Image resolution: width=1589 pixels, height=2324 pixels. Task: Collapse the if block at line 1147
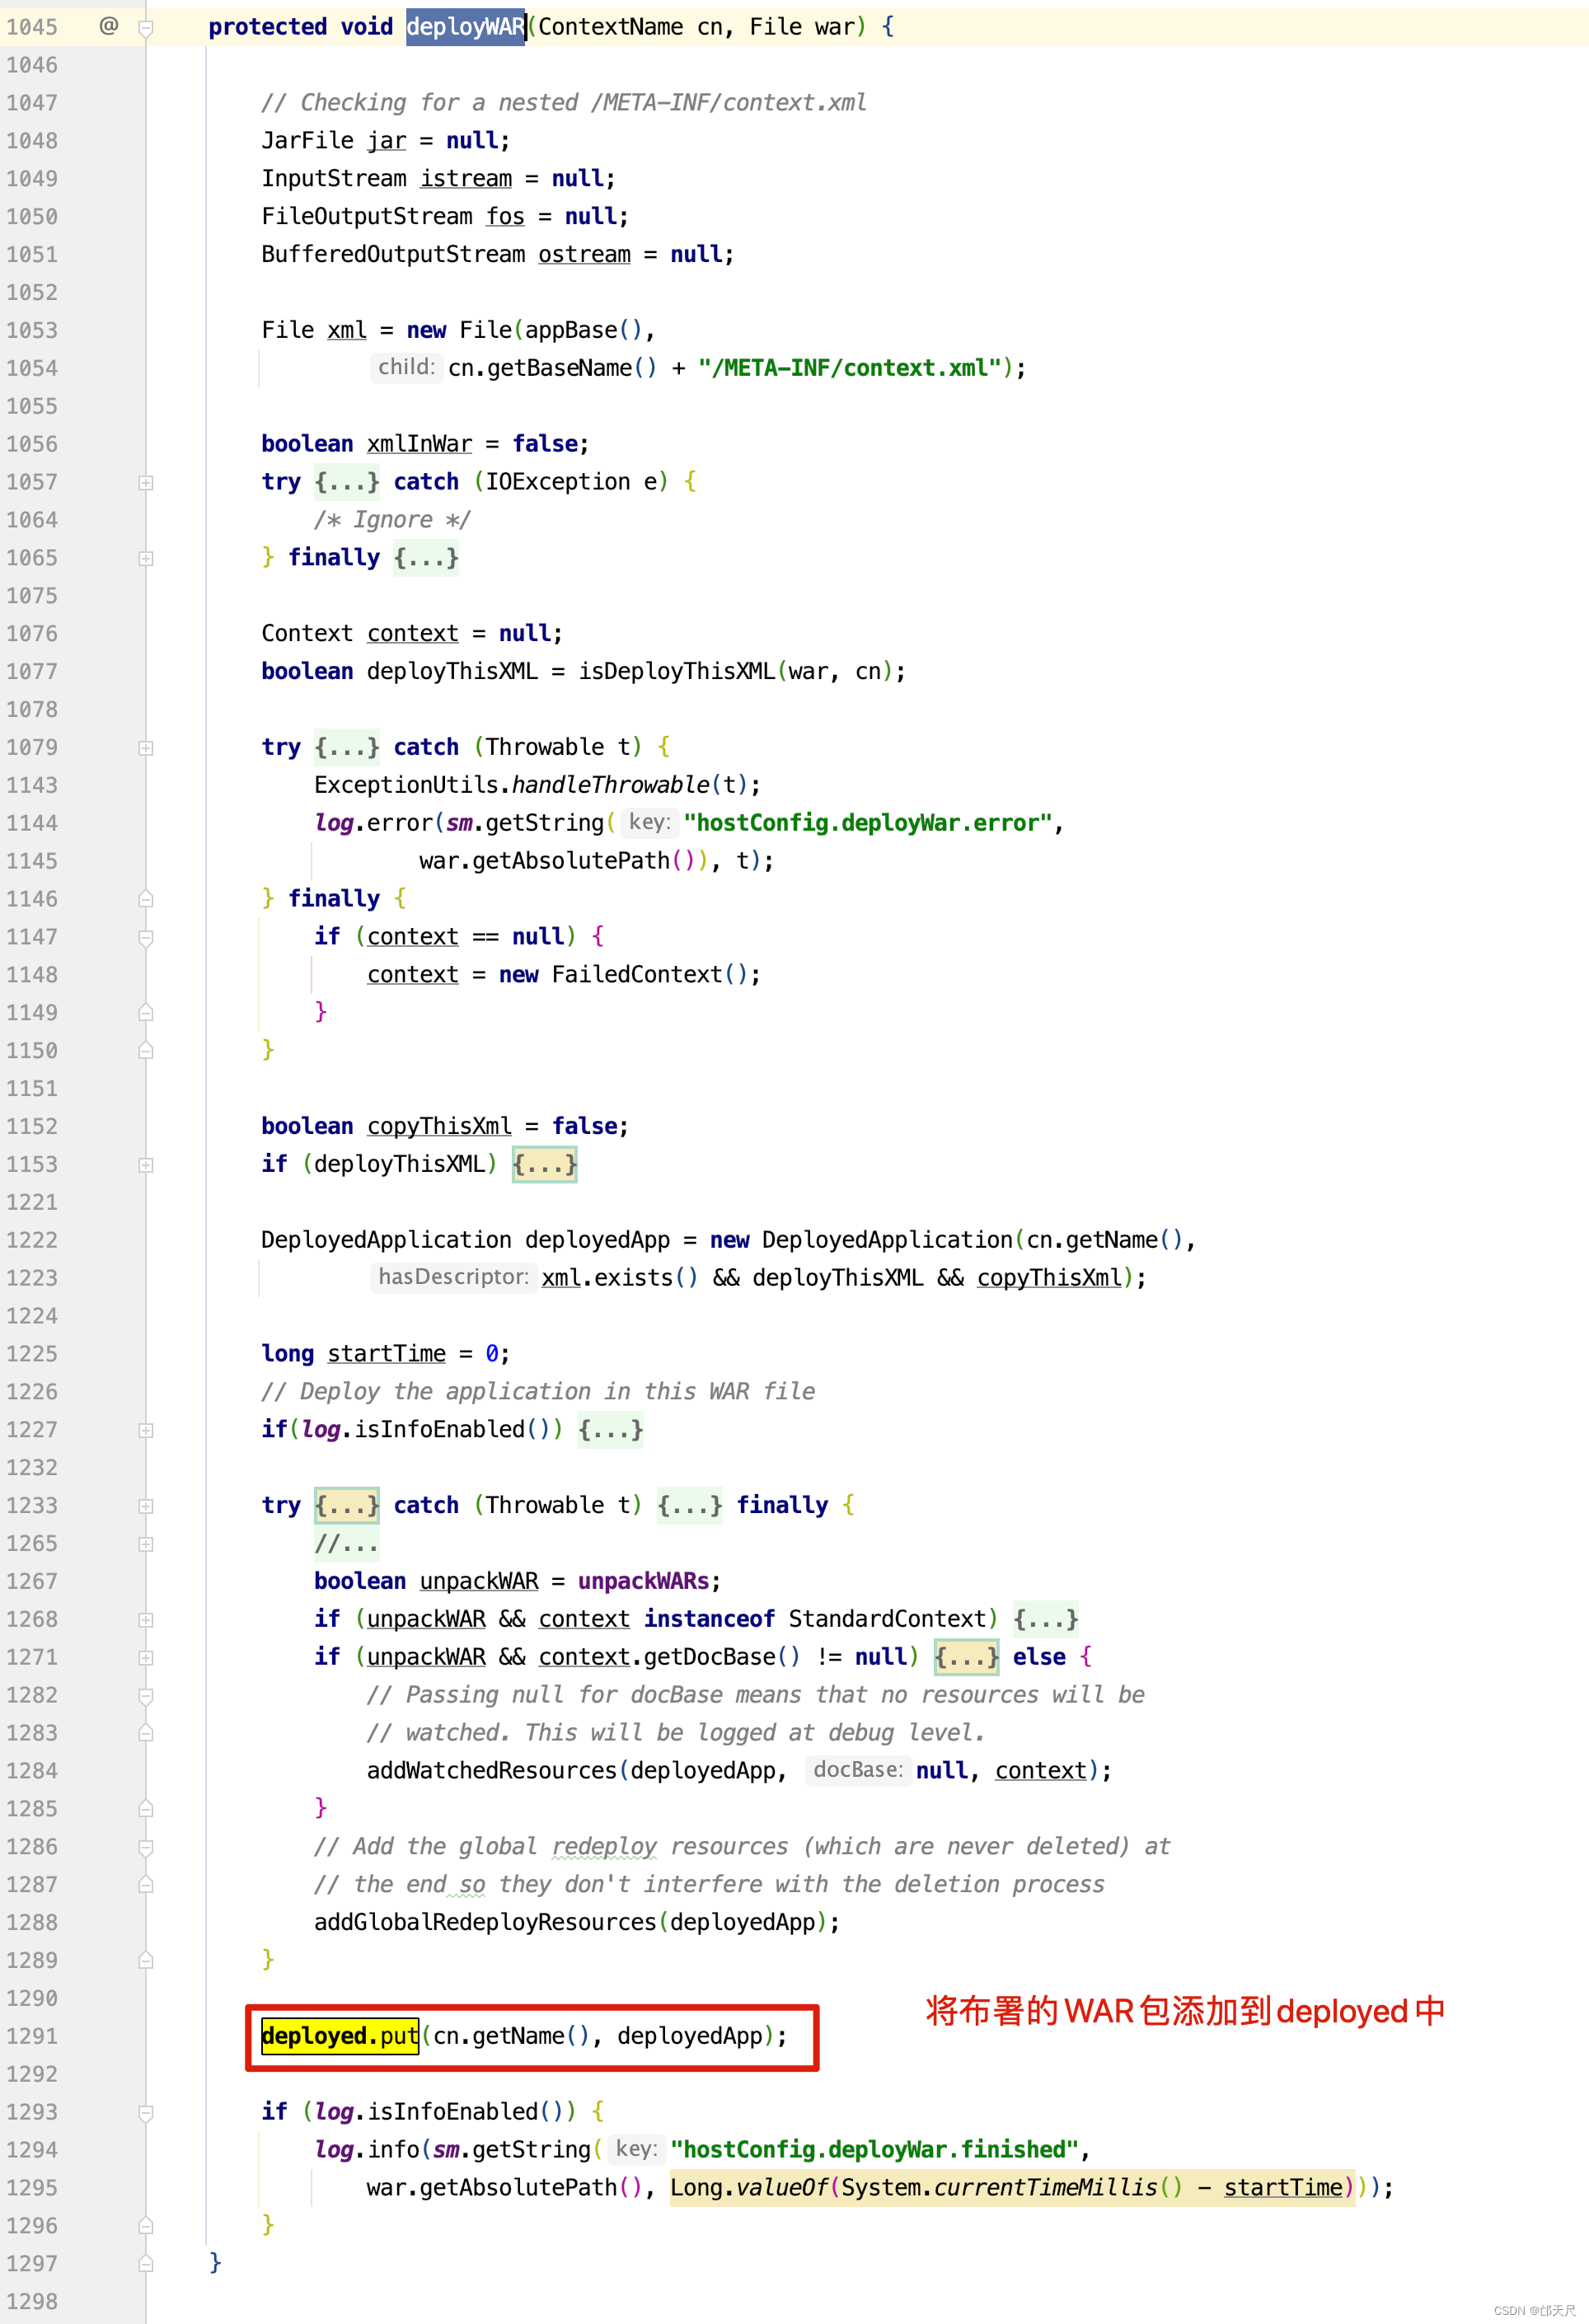[x=146, y=938]
